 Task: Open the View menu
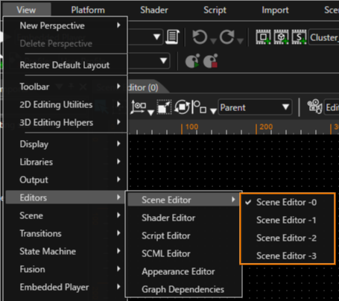pos(26,10)
